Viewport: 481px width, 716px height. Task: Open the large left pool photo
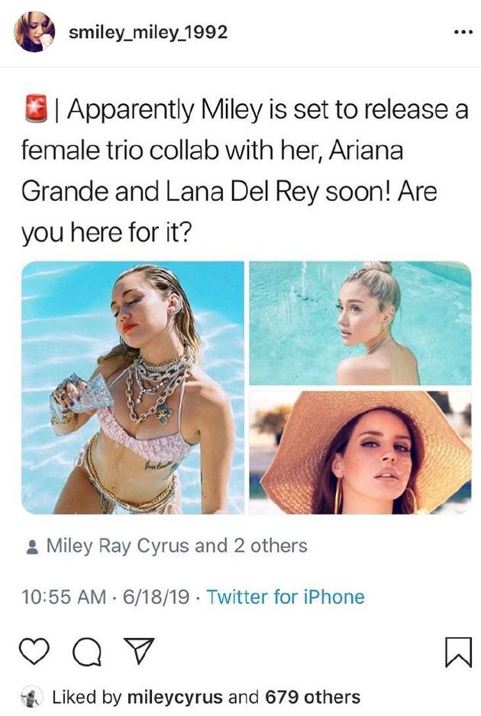(x=133, y=387)
